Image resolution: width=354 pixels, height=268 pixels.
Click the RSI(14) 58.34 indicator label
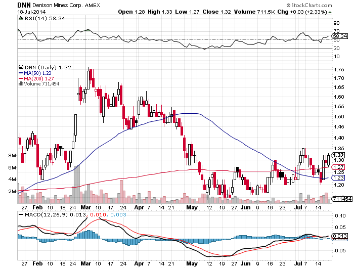pyautogui.click(x=45, y=18)
